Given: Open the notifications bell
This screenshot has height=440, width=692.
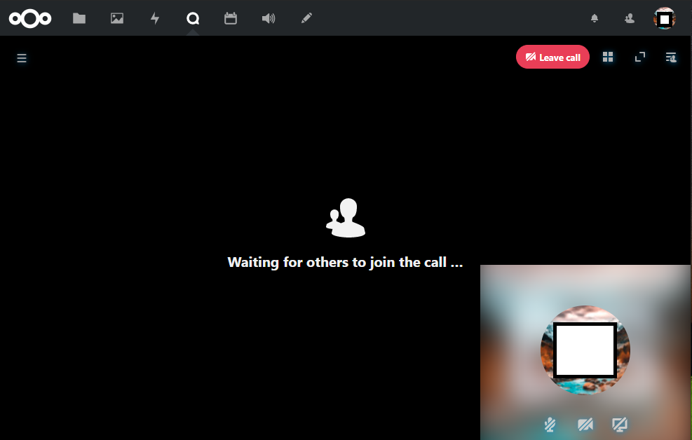Looking at the screenshot, I should pyautogui.click(x=594, y=18).
